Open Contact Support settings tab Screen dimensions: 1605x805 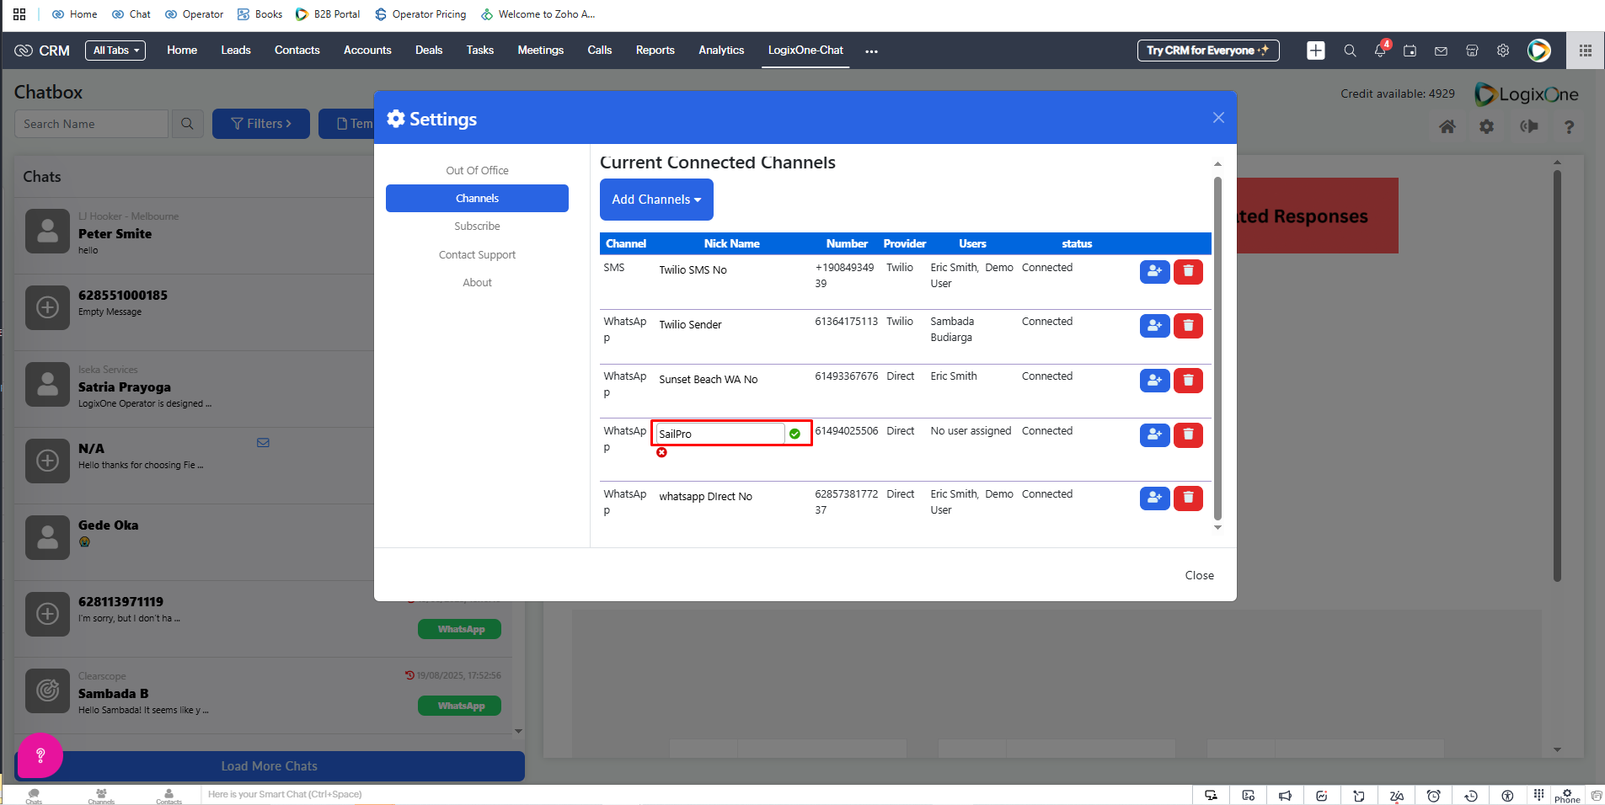477,255
